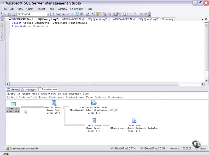Click the horizontal scrollbar thumb in the editor
Viewport: 209px width, 156px height.
[x=94, y=84]
